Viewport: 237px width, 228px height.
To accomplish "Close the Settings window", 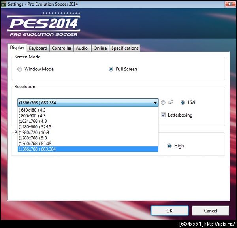I will tap(230, 4).
